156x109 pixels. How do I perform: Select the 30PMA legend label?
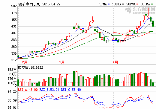point(145,4)
